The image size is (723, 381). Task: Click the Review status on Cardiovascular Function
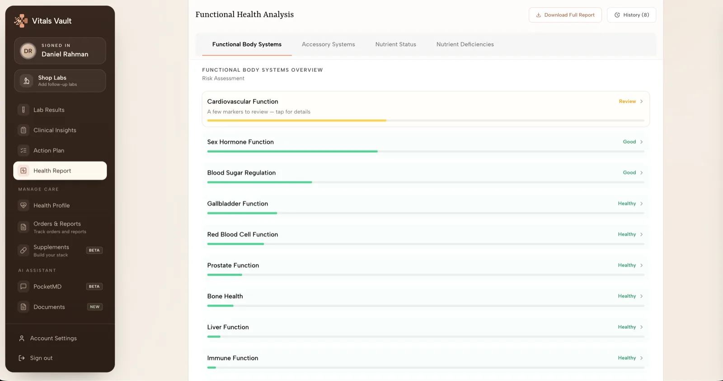pyautogui.click(x=627, y=102)
